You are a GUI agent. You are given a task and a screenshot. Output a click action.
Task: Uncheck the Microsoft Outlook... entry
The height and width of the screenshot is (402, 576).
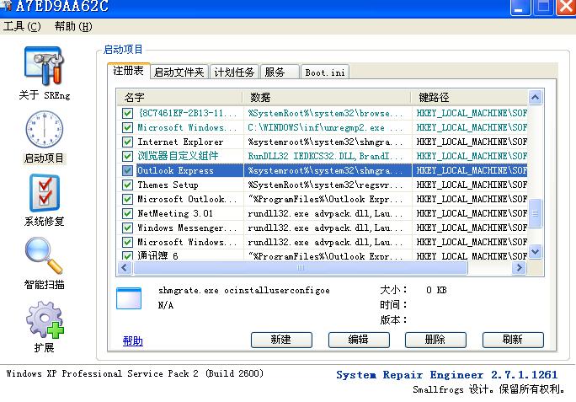[127, 199]
